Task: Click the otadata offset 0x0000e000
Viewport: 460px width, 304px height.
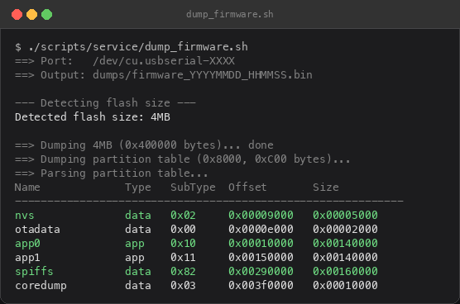Action: pos(261,230)
